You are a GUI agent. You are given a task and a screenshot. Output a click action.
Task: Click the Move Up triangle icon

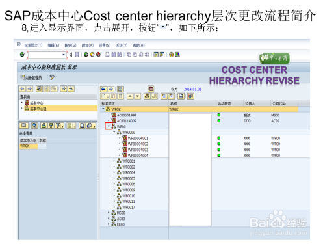(130, 96)
